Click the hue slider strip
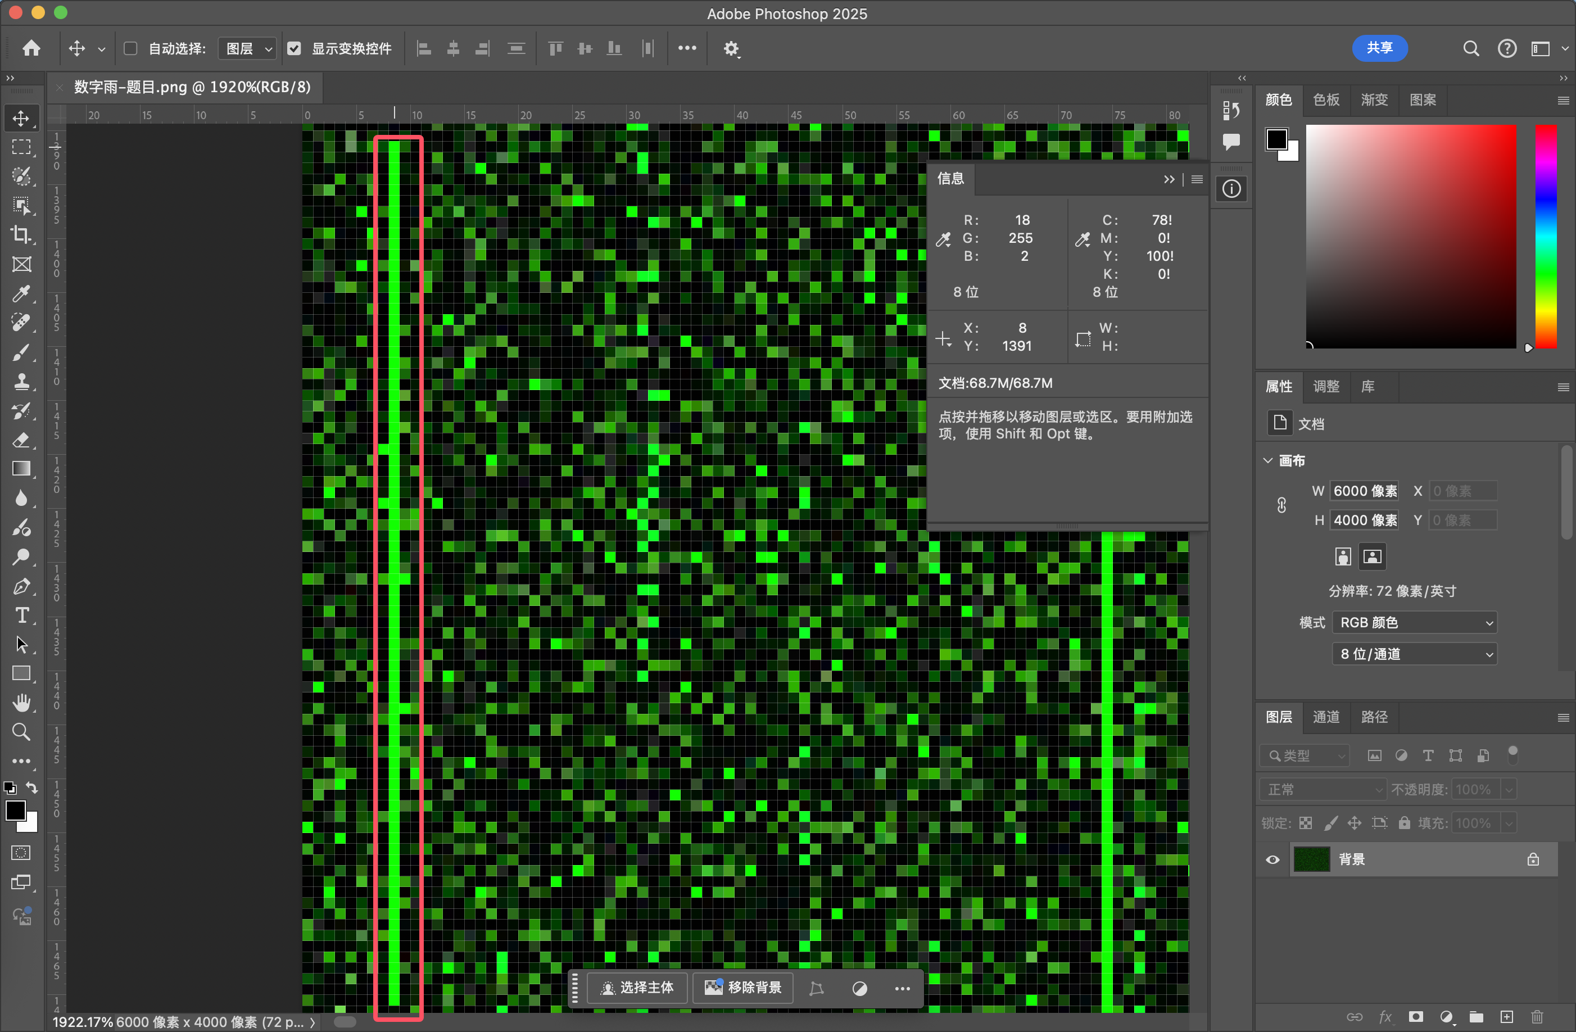This screenshot has height=1032, width=1576. coord(1546,237)
